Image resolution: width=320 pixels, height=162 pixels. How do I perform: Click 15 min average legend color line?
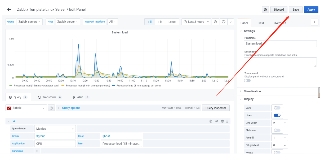click(11, 86)
